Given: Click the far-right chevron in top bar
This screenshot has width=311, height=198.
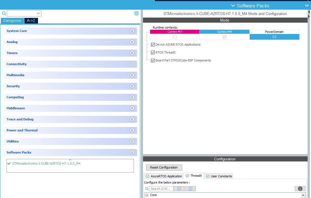Looking at the screenshot, I should click(x=307, y=6).
